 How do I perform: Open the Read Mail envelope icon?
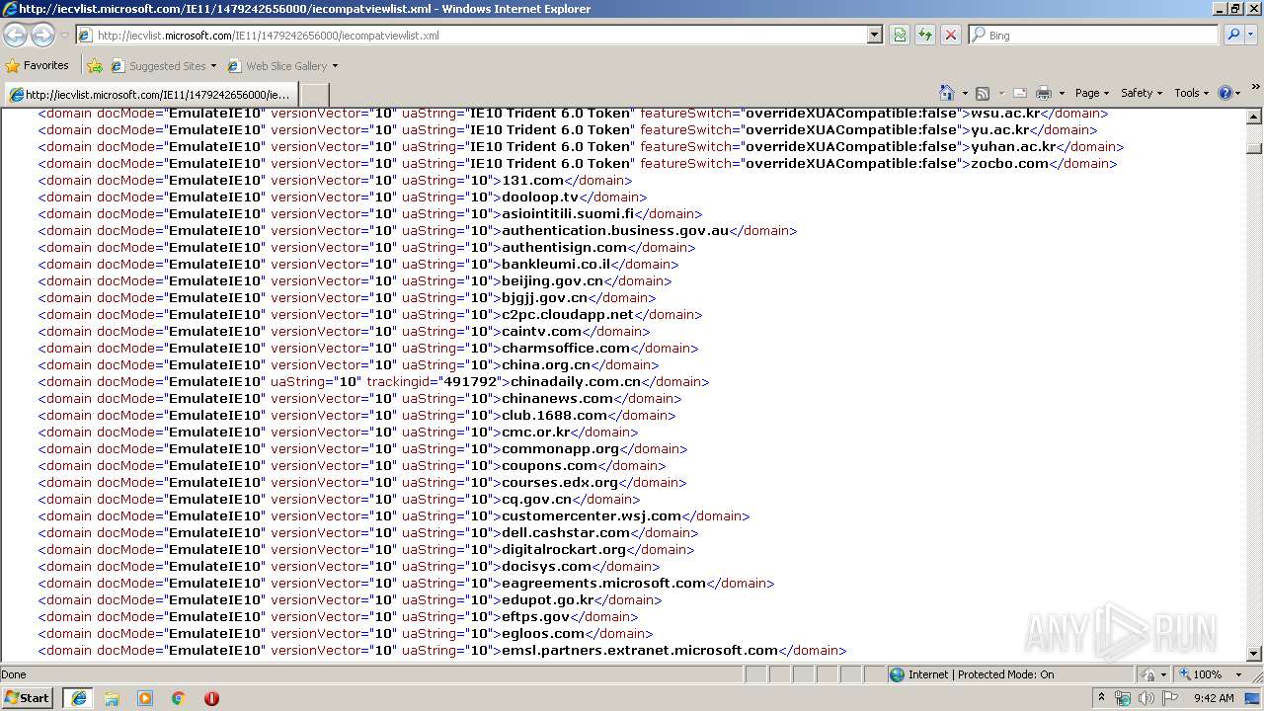click(x=1020, y=93)
